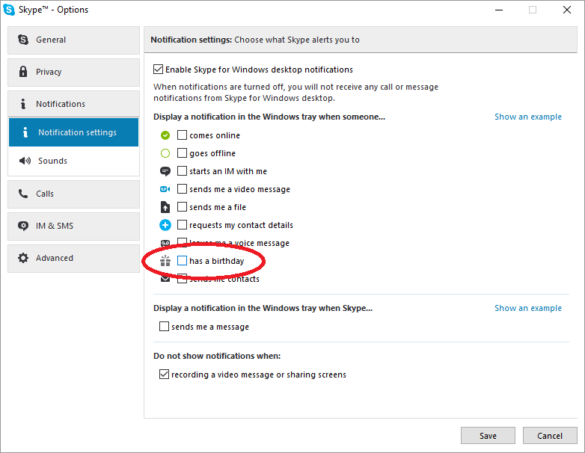Click 'Do not show notifications when:' heading

[217, 356]
